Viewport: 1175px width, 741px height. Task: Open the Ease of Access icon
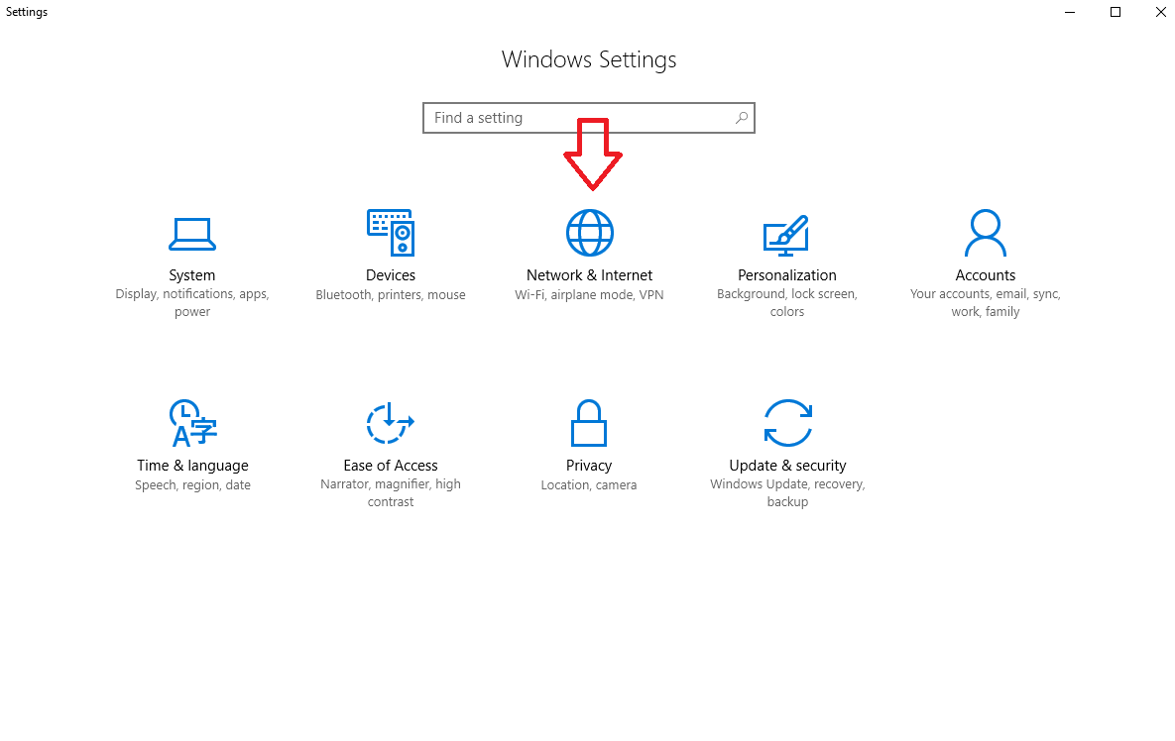click(391, 424)
